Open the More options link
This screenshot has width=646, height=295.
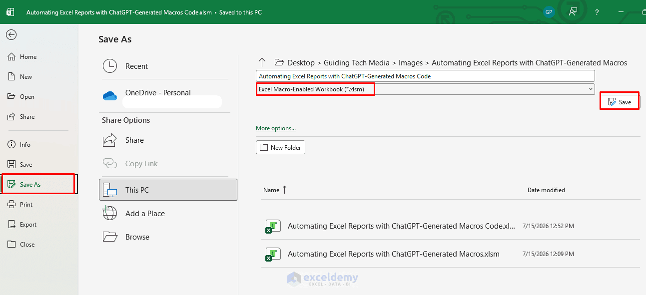(276, 128)
